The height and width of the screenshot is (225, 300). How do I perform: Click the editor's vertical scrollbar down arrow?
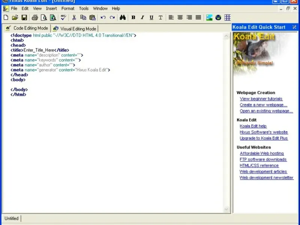[226, 209]
